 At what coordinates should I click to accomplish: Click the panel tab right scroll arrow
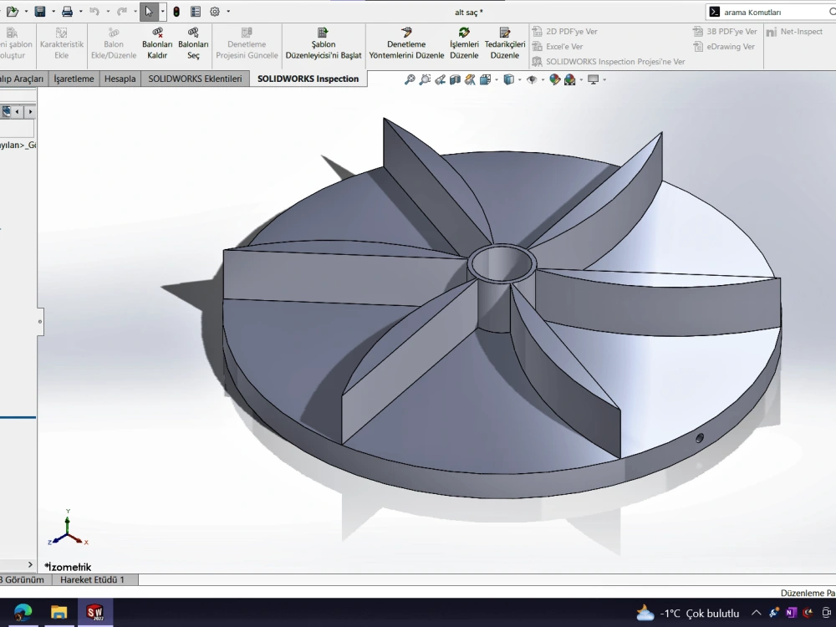[x=30, y=111]
